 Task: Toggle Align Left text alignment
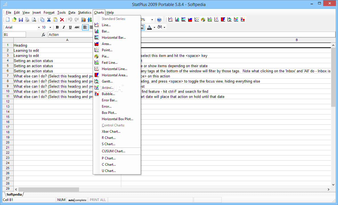[x=85, y=27]
